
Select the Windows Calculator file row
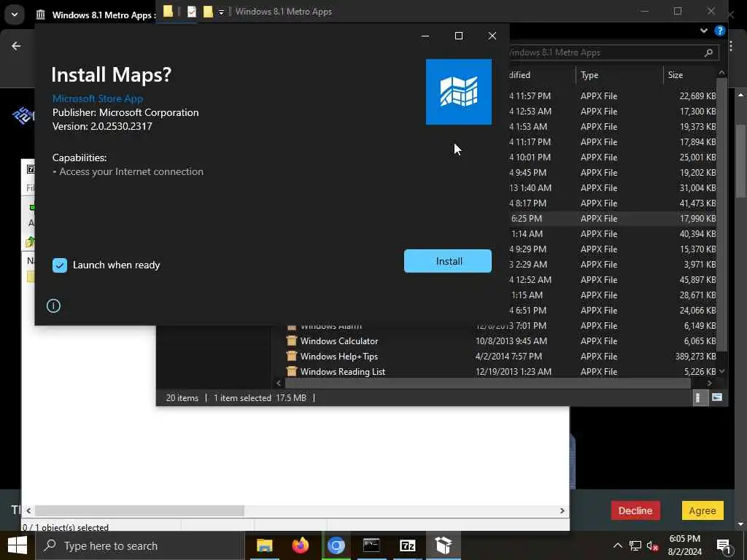[500, 341]
